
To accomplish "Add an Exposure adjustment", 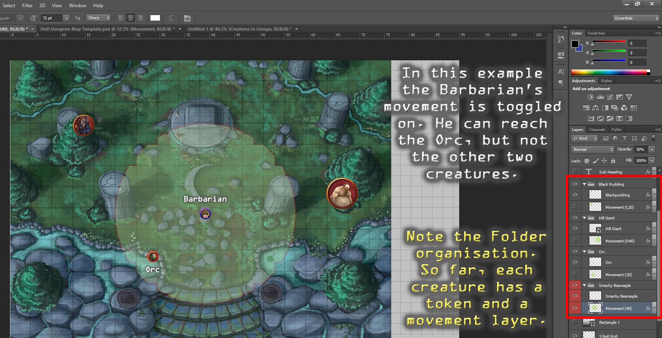I will point(620,97).
